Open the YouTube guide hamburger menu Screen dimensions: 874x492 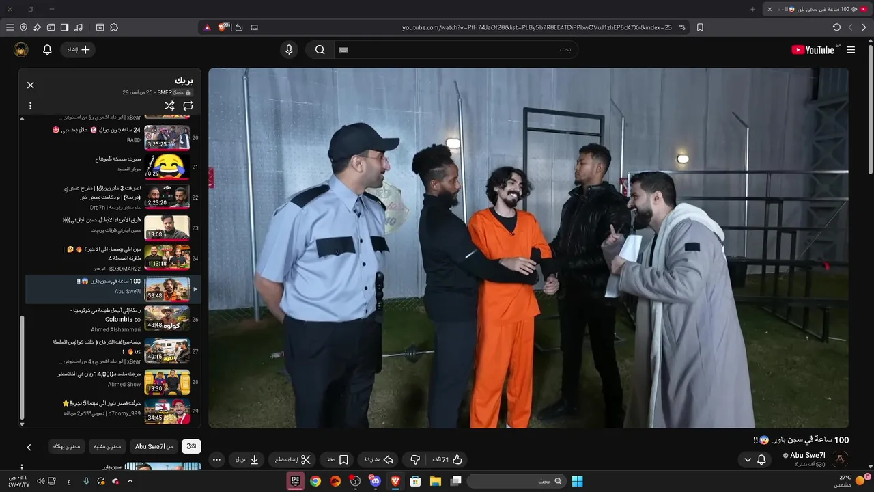coord(851,50)
